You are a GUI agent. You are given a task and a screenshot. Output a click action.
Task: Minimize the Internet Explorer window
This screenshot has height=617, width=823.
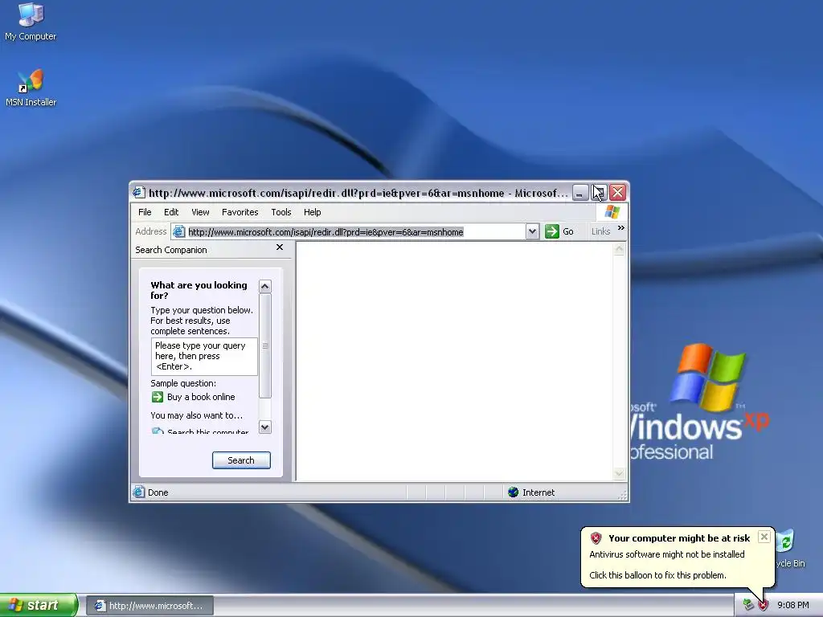[579, 193]
